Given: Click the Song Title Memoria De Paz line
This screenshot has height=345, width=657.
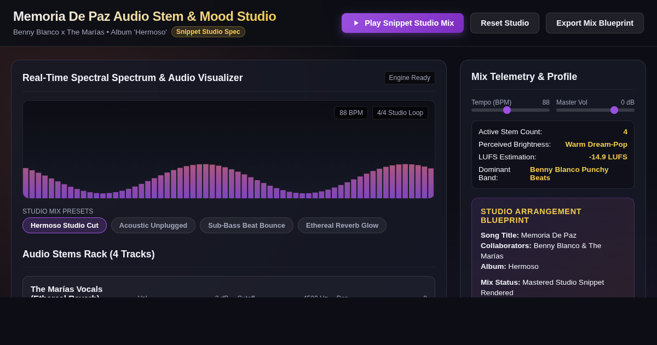Looking at the screenshot, I should pos(528,235).
